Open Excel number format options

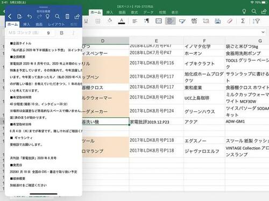(194, 21)
